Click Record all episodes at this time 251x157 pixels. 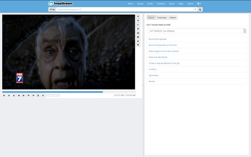tap(163, 45)
